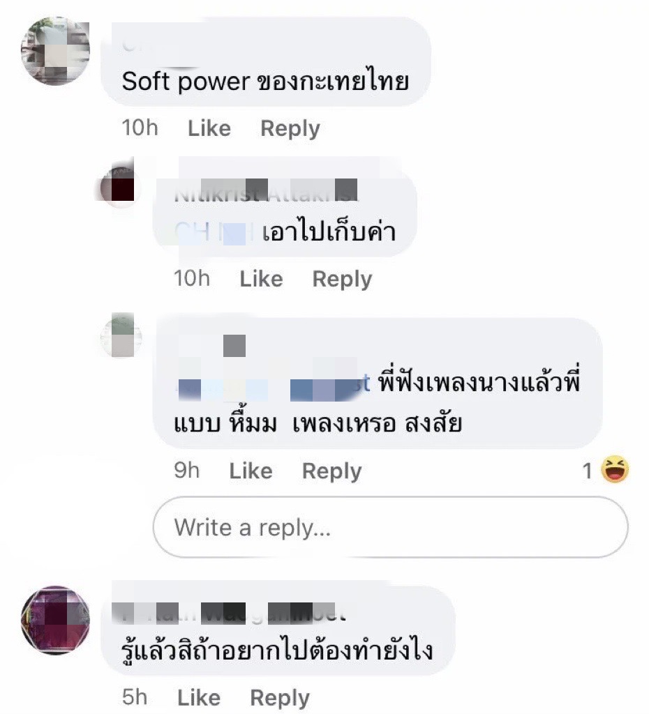Image resolution: width=649 pixels, height=714 pixels.
Task: Open avatar of the "พี่ฟังเพลงนาง" replier
Action: point(121,336)
